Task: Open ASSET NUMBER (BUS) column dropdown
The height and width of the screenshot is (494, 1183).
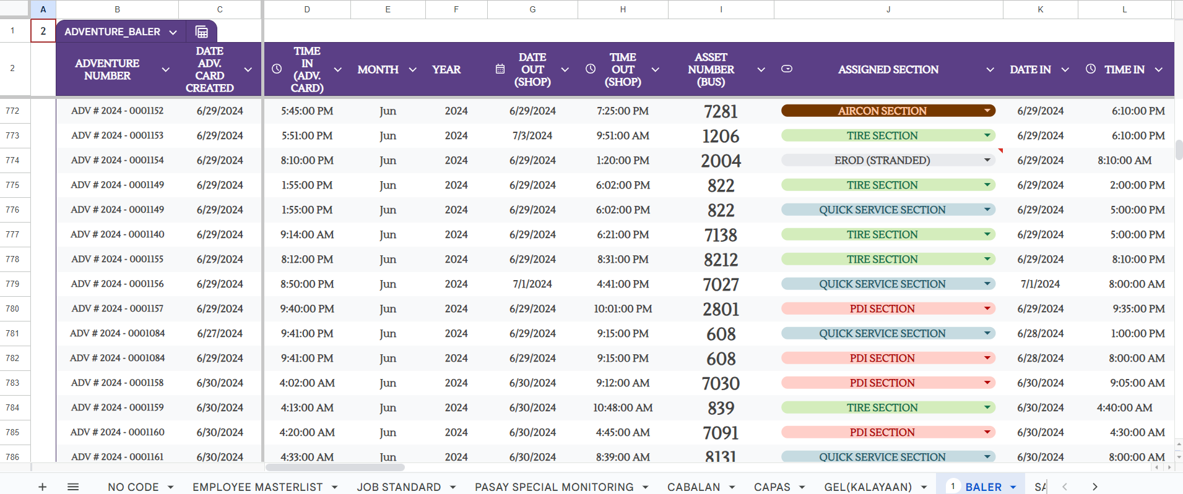Action: coord(761,70)
